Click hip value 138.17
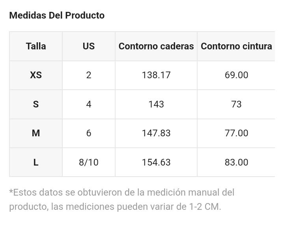The height and width of the screenshot is (226, 284). pyautogui.click(x=156, y=75)
